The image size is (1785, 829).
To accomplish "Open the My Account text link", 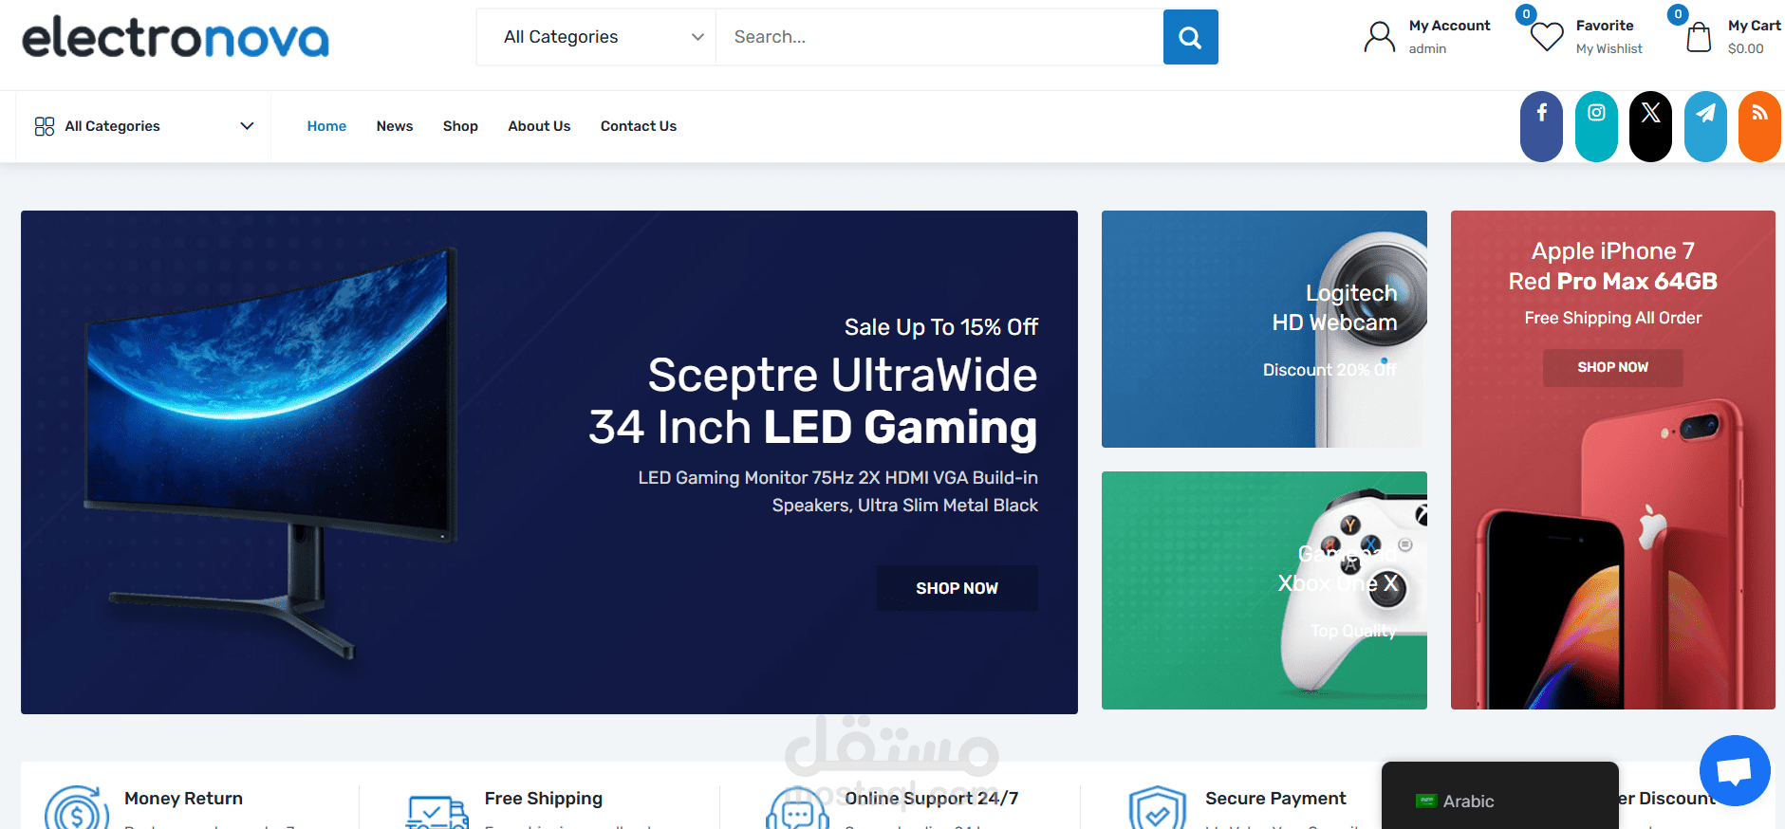I will [1449, 26].
